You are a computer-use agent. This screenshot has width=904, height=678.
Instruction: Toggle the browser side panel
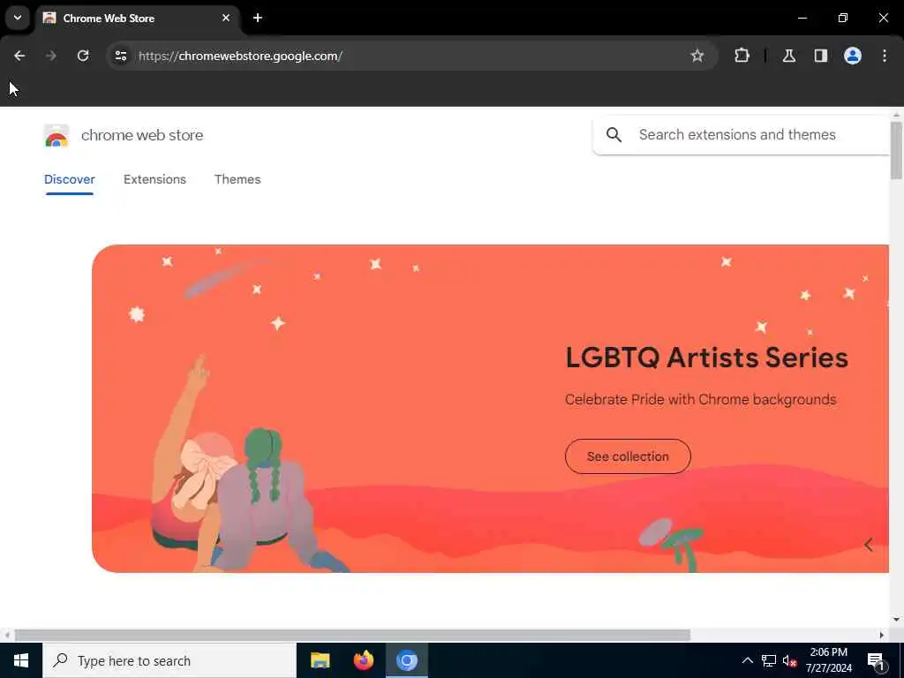click(x=820, y=56)
